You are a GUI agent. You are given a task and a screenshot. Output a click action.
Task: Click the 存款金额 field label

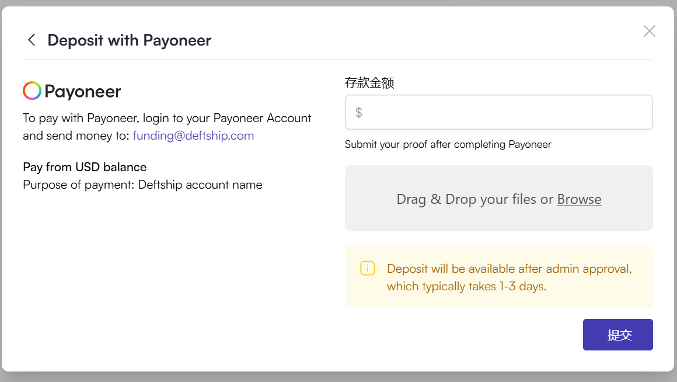[369, 82]
